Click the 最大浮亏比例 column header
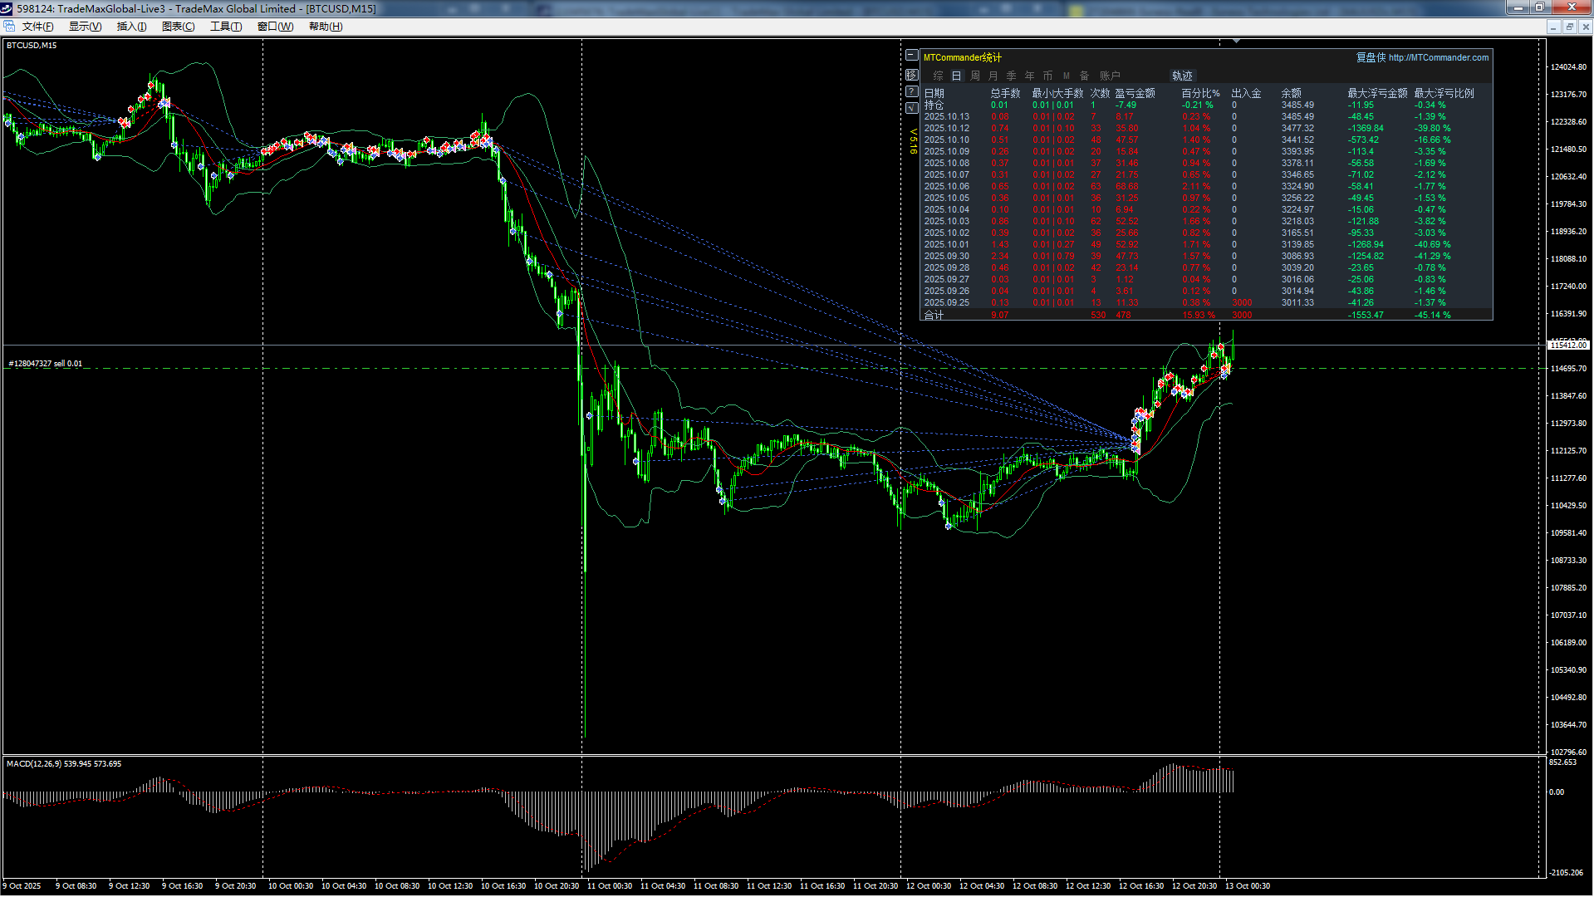 pyautogui.click(x=1444, y=93)
